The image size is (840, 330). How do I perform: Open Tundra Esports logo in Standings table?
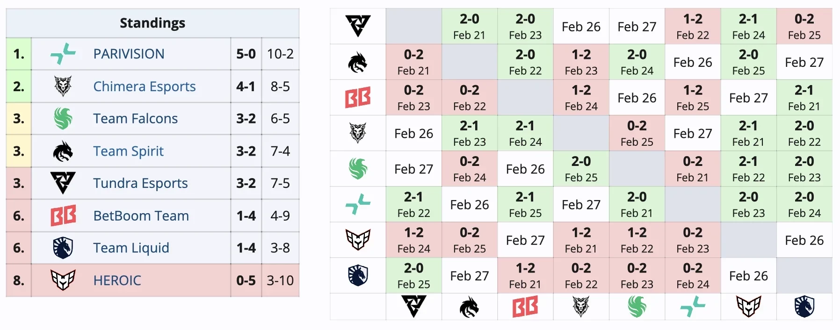coord(63,183)
